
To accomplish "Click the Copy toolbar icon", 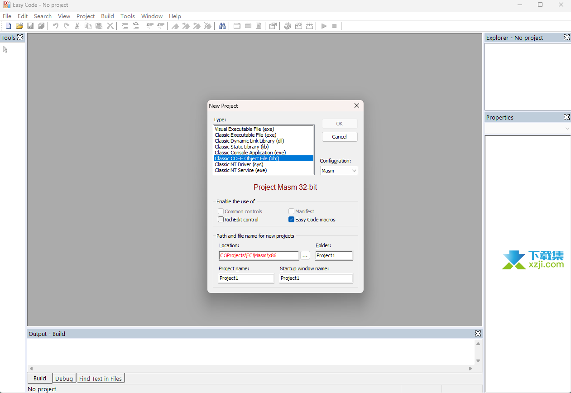I will (88, 26).
